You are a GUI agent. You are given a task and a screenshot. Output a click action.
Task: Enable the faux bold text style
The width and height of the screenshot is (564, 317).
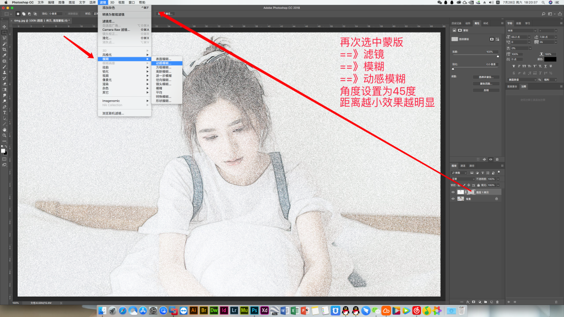[513, 66]
